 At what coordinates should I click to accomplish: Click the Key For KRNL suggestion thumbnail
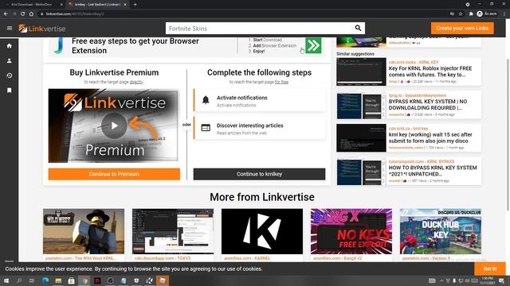tap(361, 71)
